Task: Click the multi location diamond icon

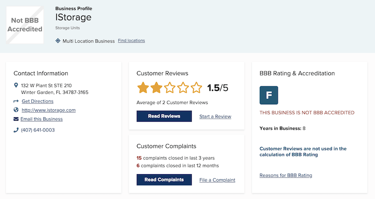Action: click(x=58, y=41)
